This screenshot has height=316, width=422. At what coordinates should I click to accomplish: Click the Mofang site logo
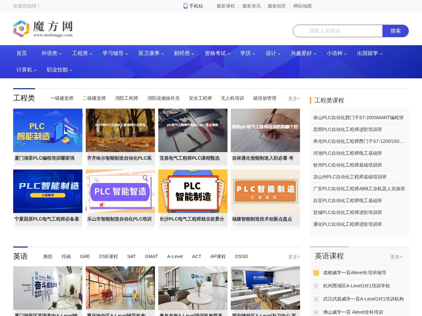pyautogui.click(x=43, y=29)
